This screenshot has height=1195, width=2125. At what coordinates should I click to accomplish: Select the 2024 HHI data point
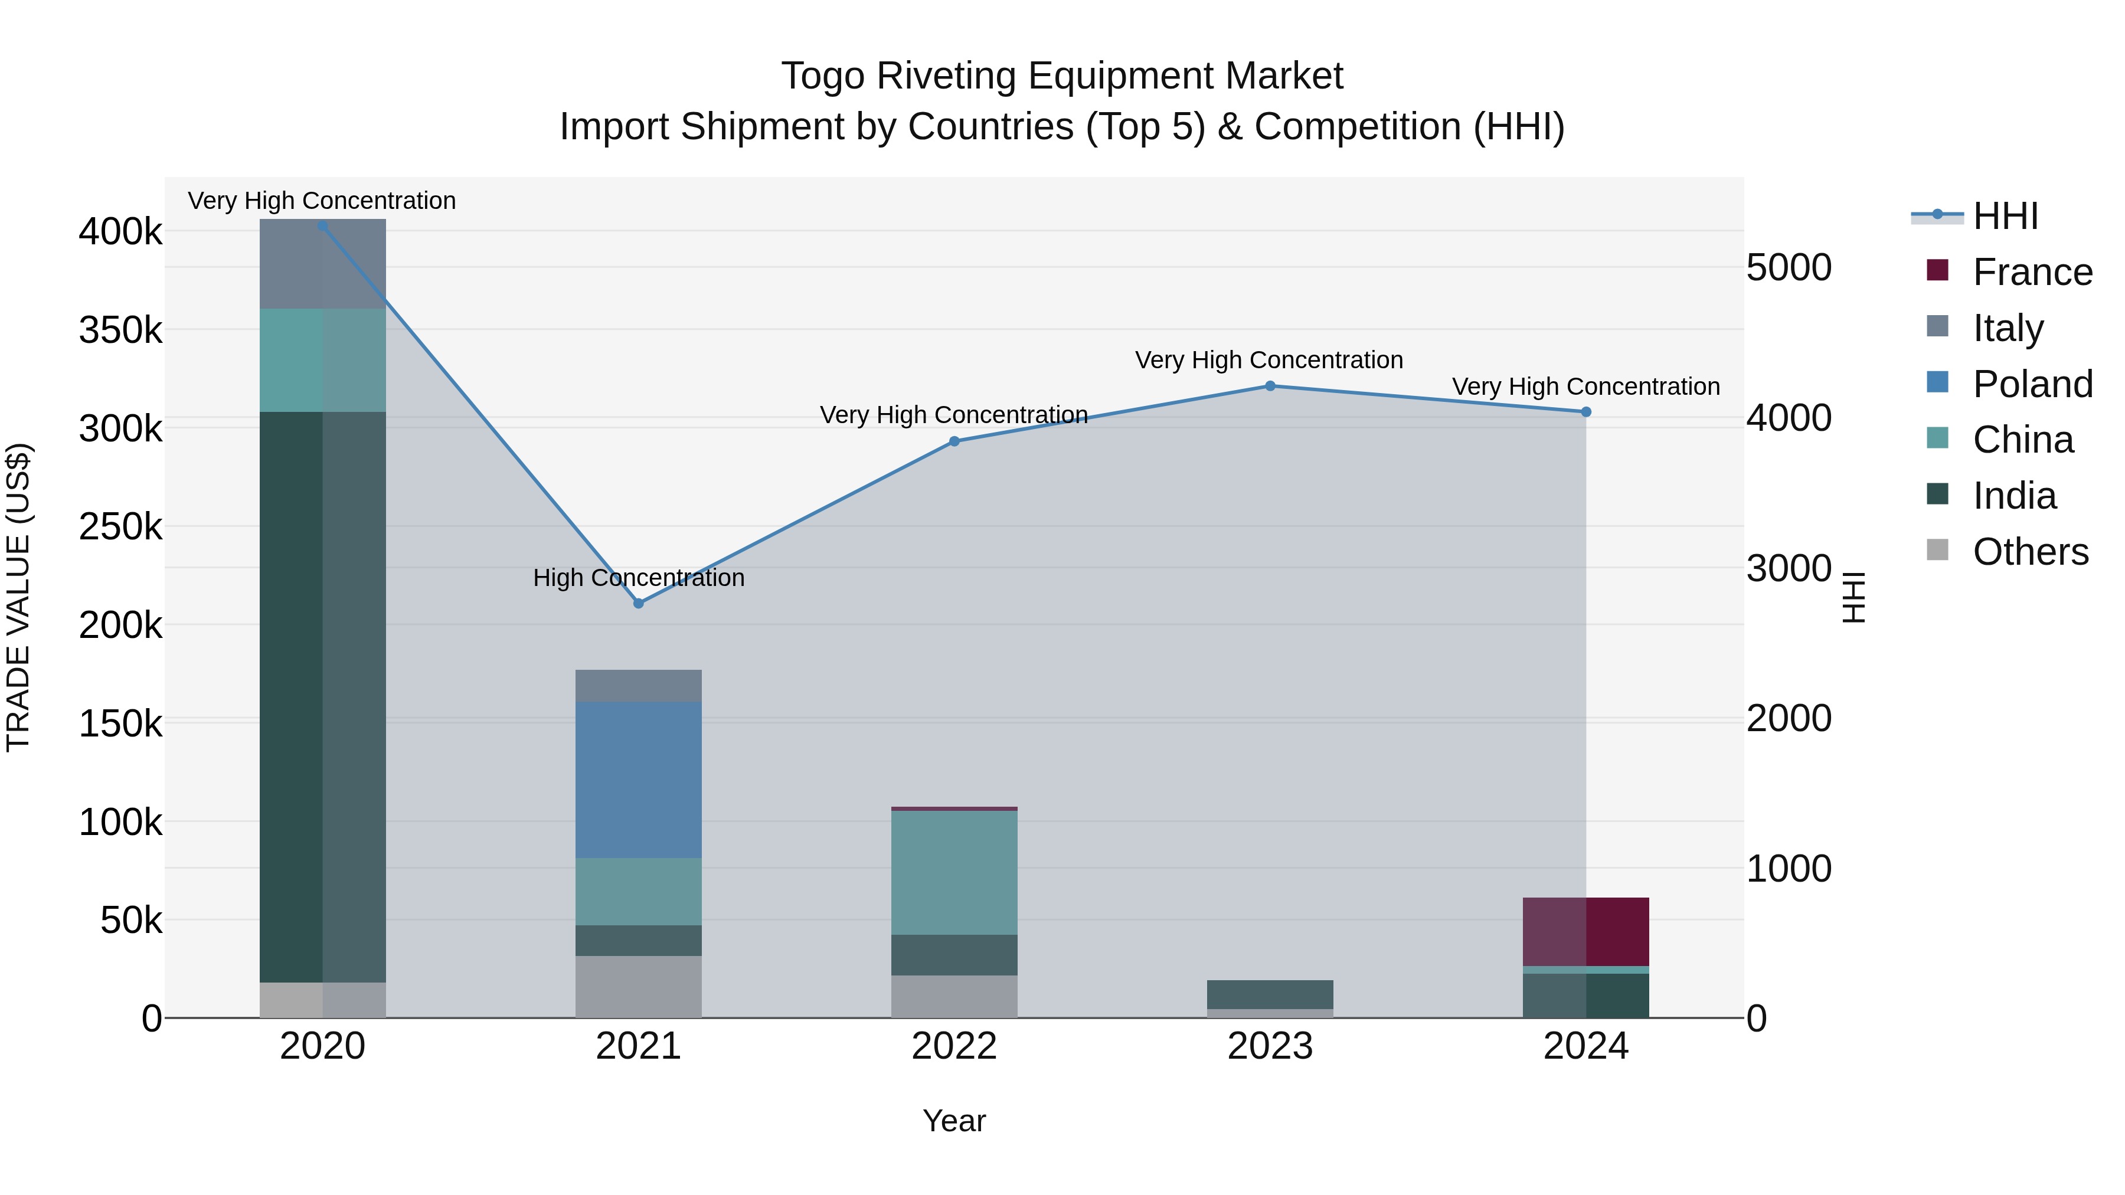[x=1586, y=412]
